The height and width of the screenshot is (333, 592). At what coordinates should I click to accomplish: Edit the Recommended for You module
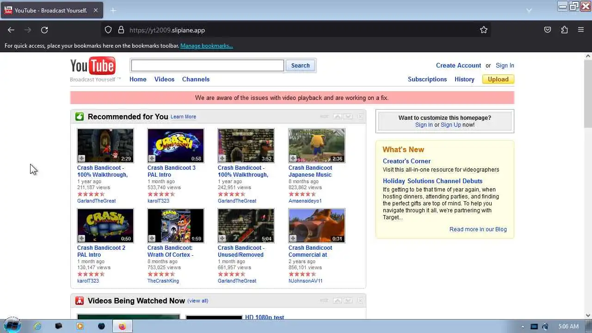point(324,116)
